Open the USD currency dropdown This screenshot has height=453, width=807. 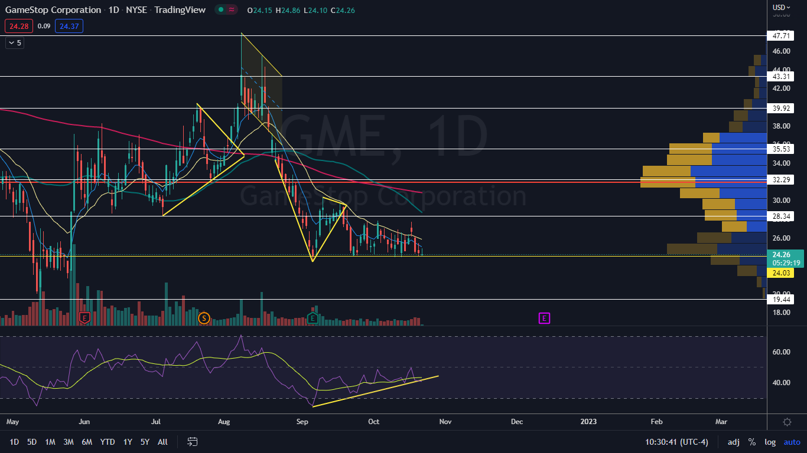click(x=782, y=7)
